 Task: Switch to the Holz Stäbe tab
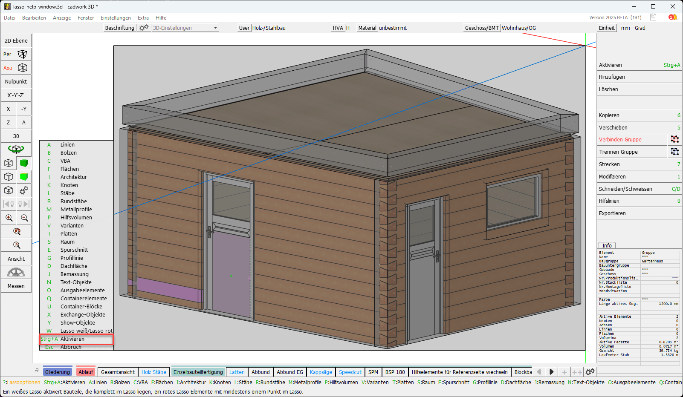click(x=154, y=372)
